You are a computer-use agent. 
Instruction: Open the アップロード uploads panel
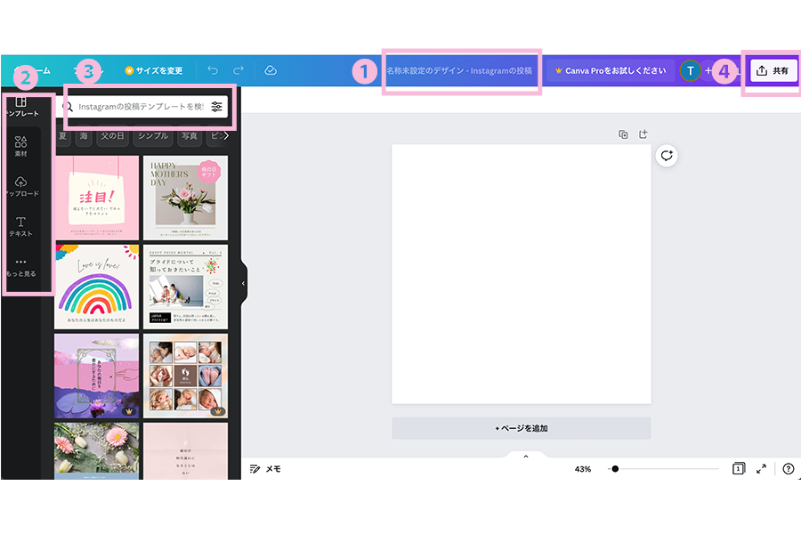point(21,186)
